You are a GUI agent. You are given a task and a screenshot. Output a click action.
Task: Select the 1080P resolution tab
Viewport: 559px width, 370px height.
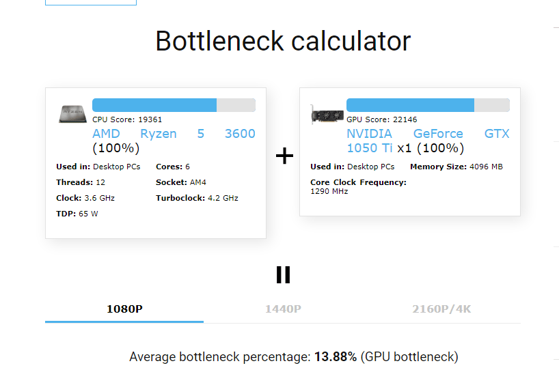(124, 309)
